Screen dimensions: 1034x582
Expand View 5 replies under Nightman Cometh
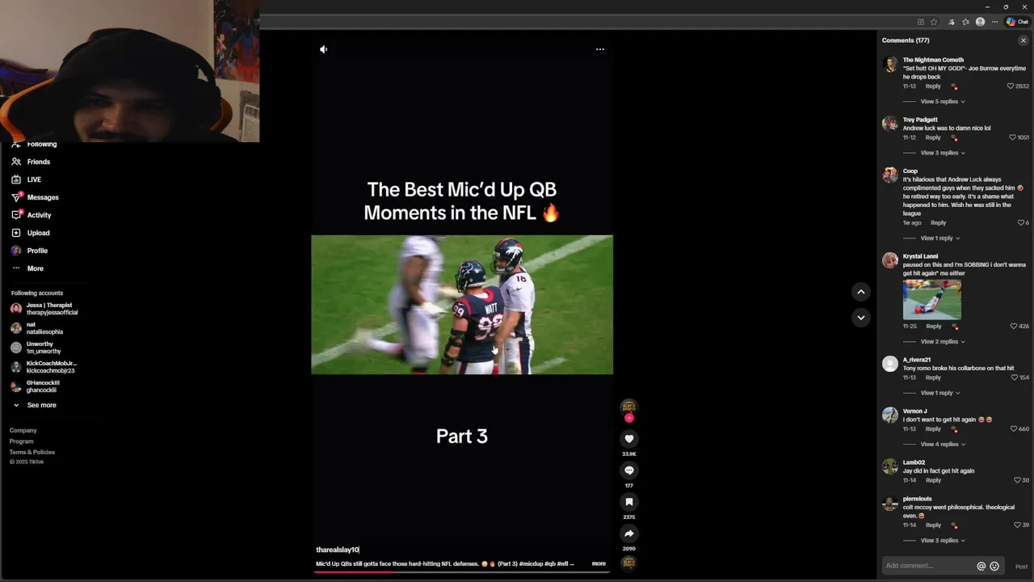pos(943,102)
